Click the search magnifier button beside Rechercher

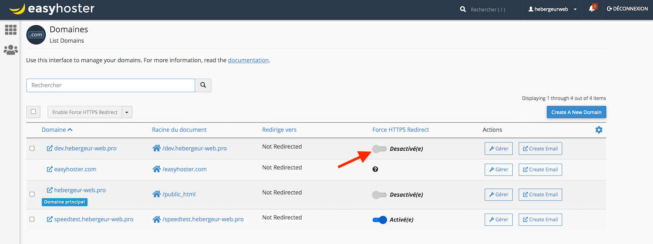(x=203, y=85)
